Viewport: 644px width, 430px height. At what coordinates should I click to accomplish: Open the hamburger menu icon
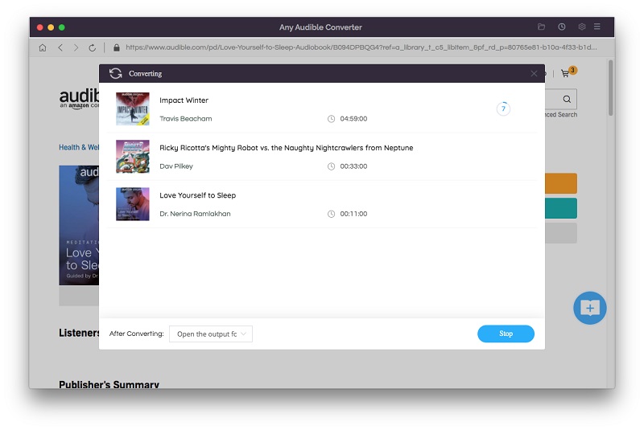click(597, 27)
